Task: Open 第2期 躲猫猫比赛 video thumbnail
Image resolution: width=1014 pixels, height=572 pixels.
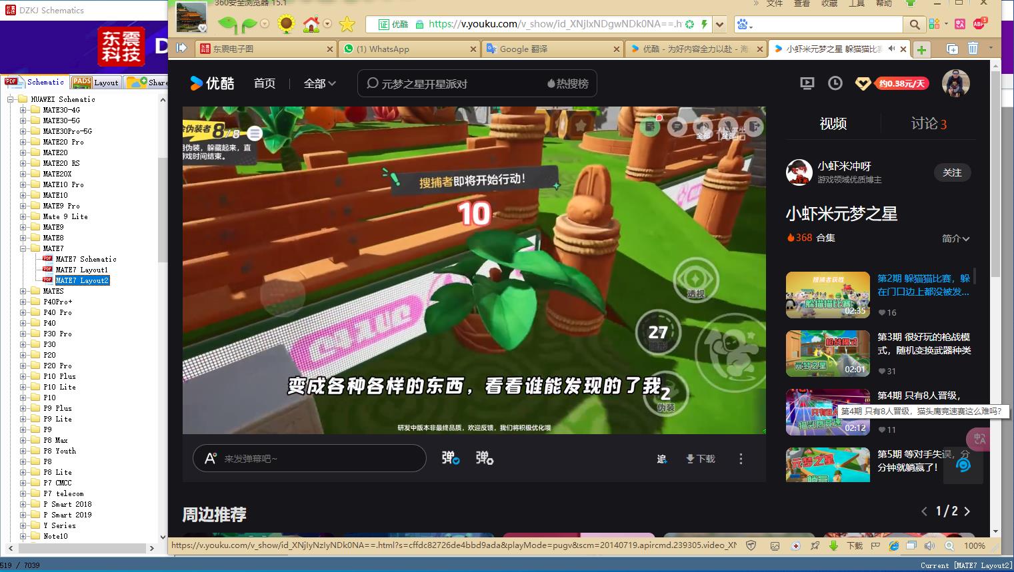Action: pos(827,295)
